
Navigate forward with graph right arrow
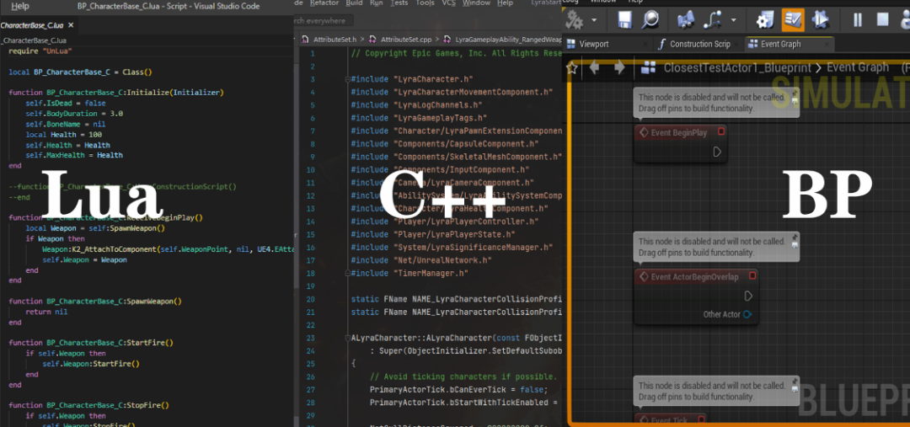click(x=619, y=68)
